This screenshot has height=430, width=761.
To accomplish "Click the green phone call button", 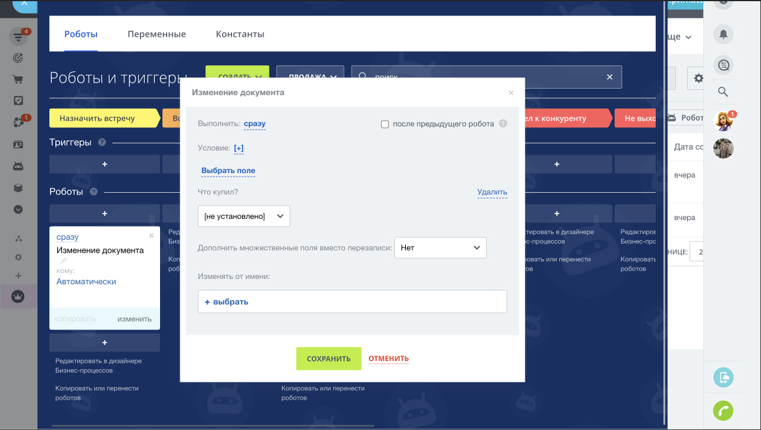I will coord(724,410).
